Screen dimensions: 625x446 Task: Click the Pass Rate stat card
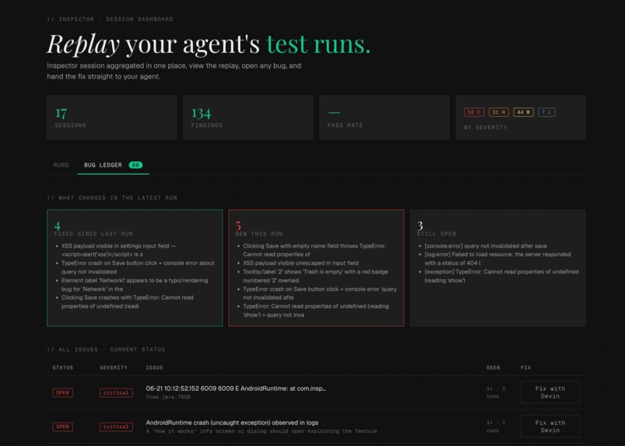point(384,118)
